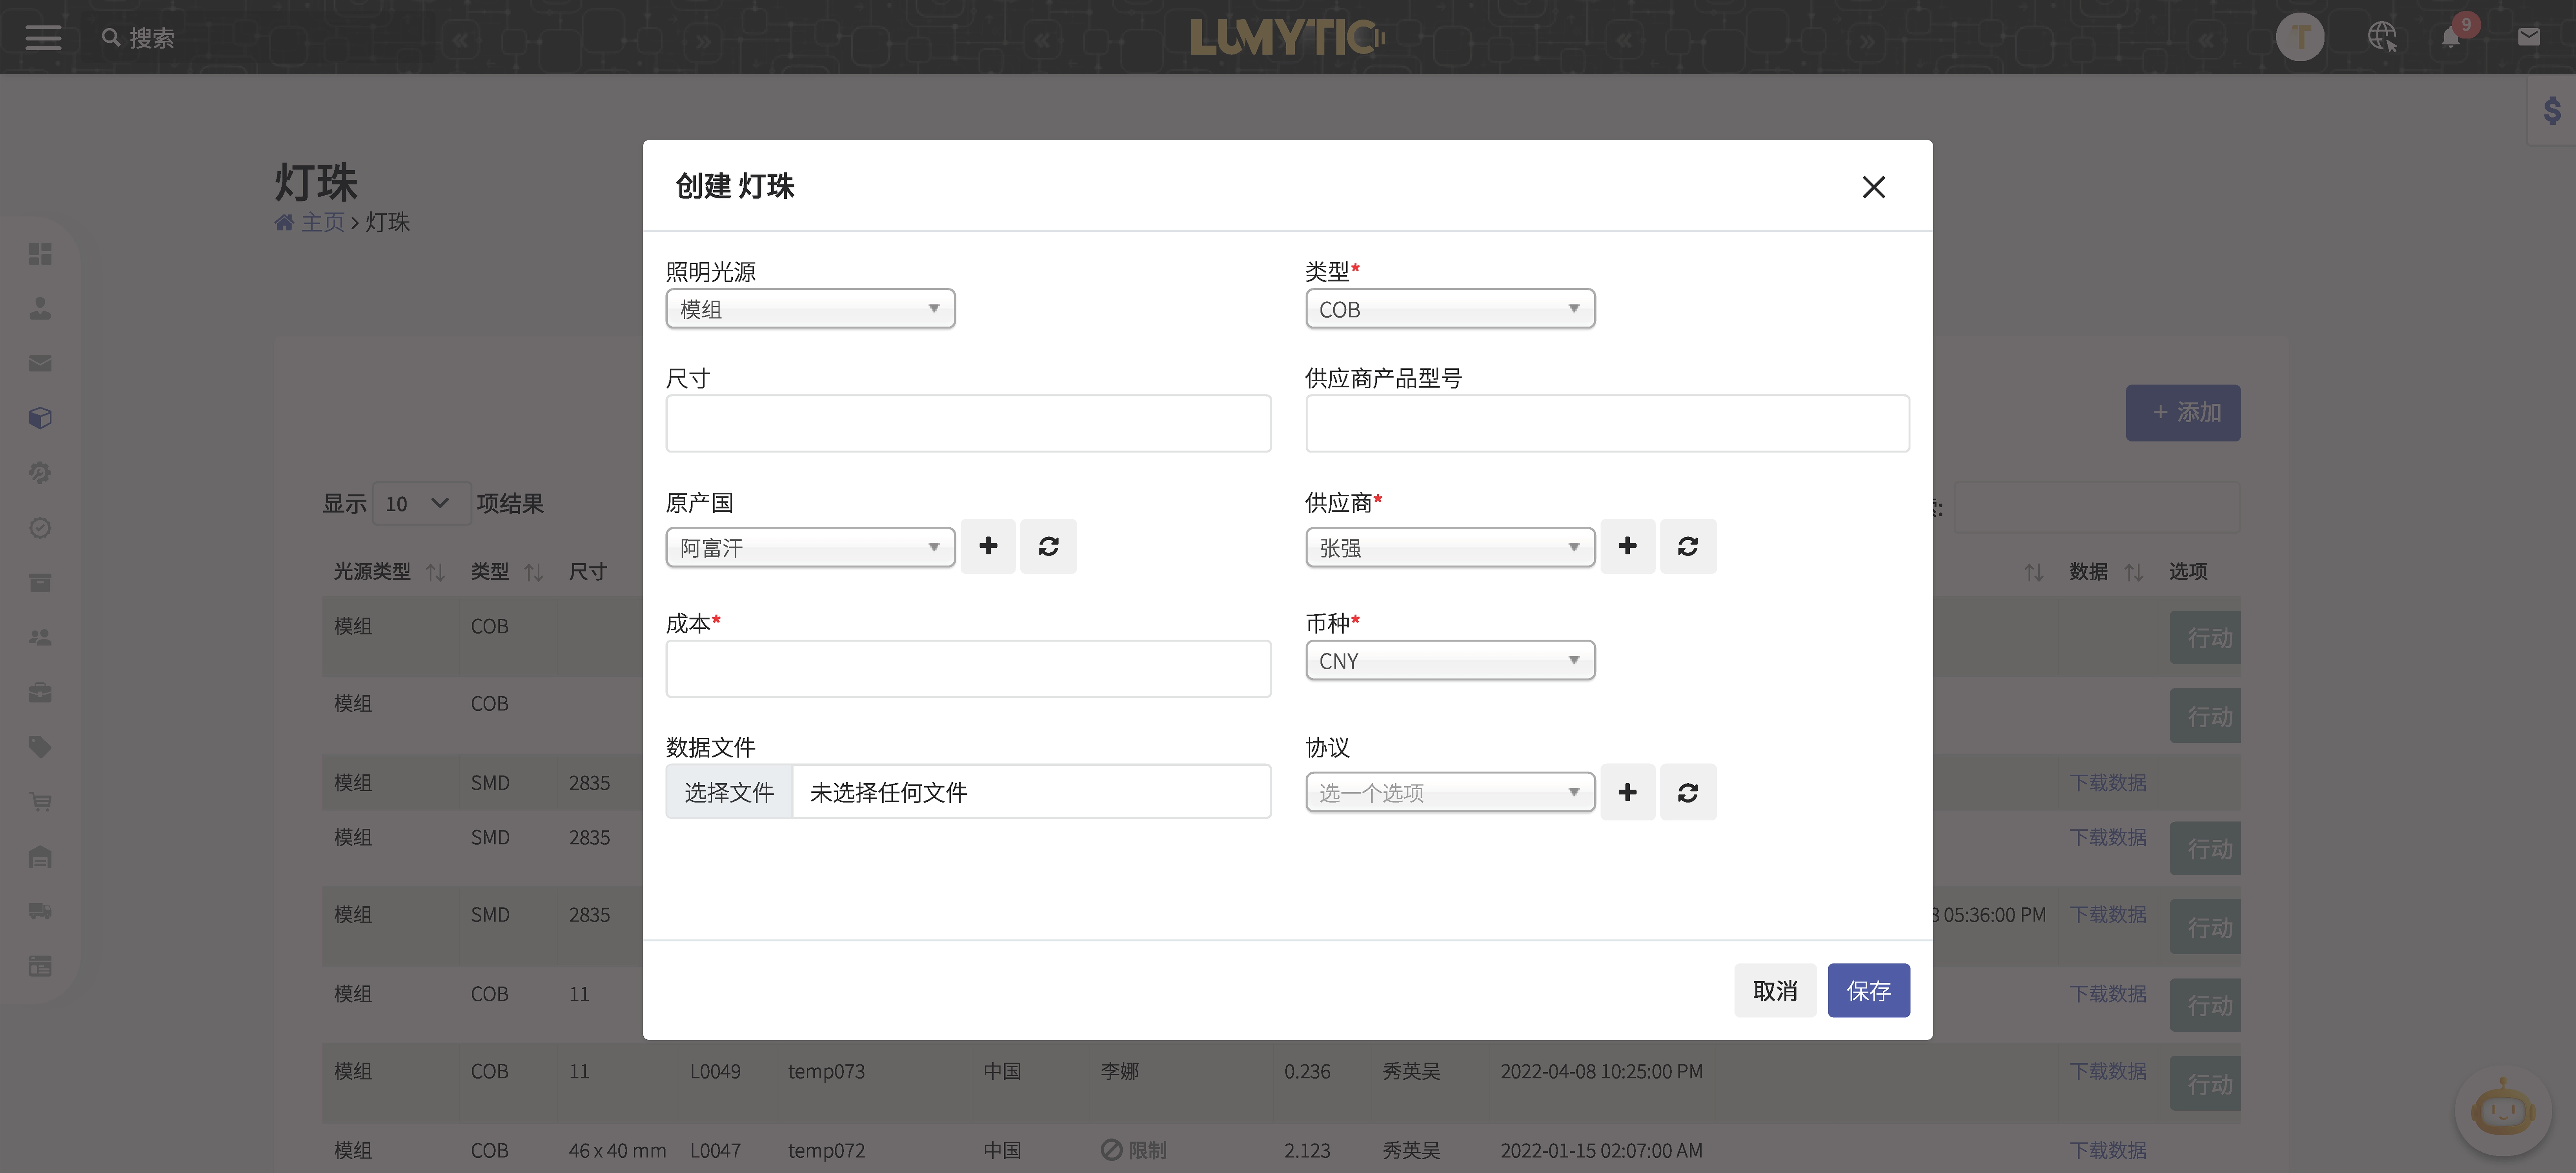Click 选择文件 to choose data file
The image size is (2576, 1173).
click(729, 791)
